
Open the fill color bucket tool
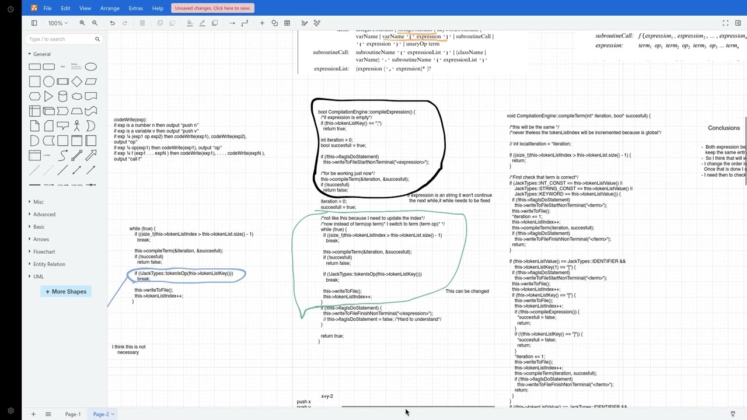(x=190, y=23)
